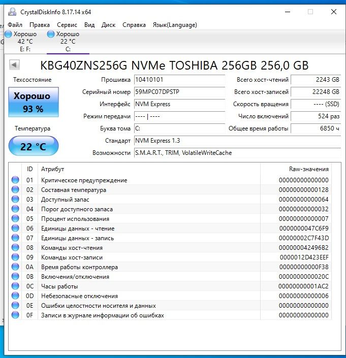Select the Доступный запас row
The height and width of the screenshot is (358, 346).
[170, 199]
